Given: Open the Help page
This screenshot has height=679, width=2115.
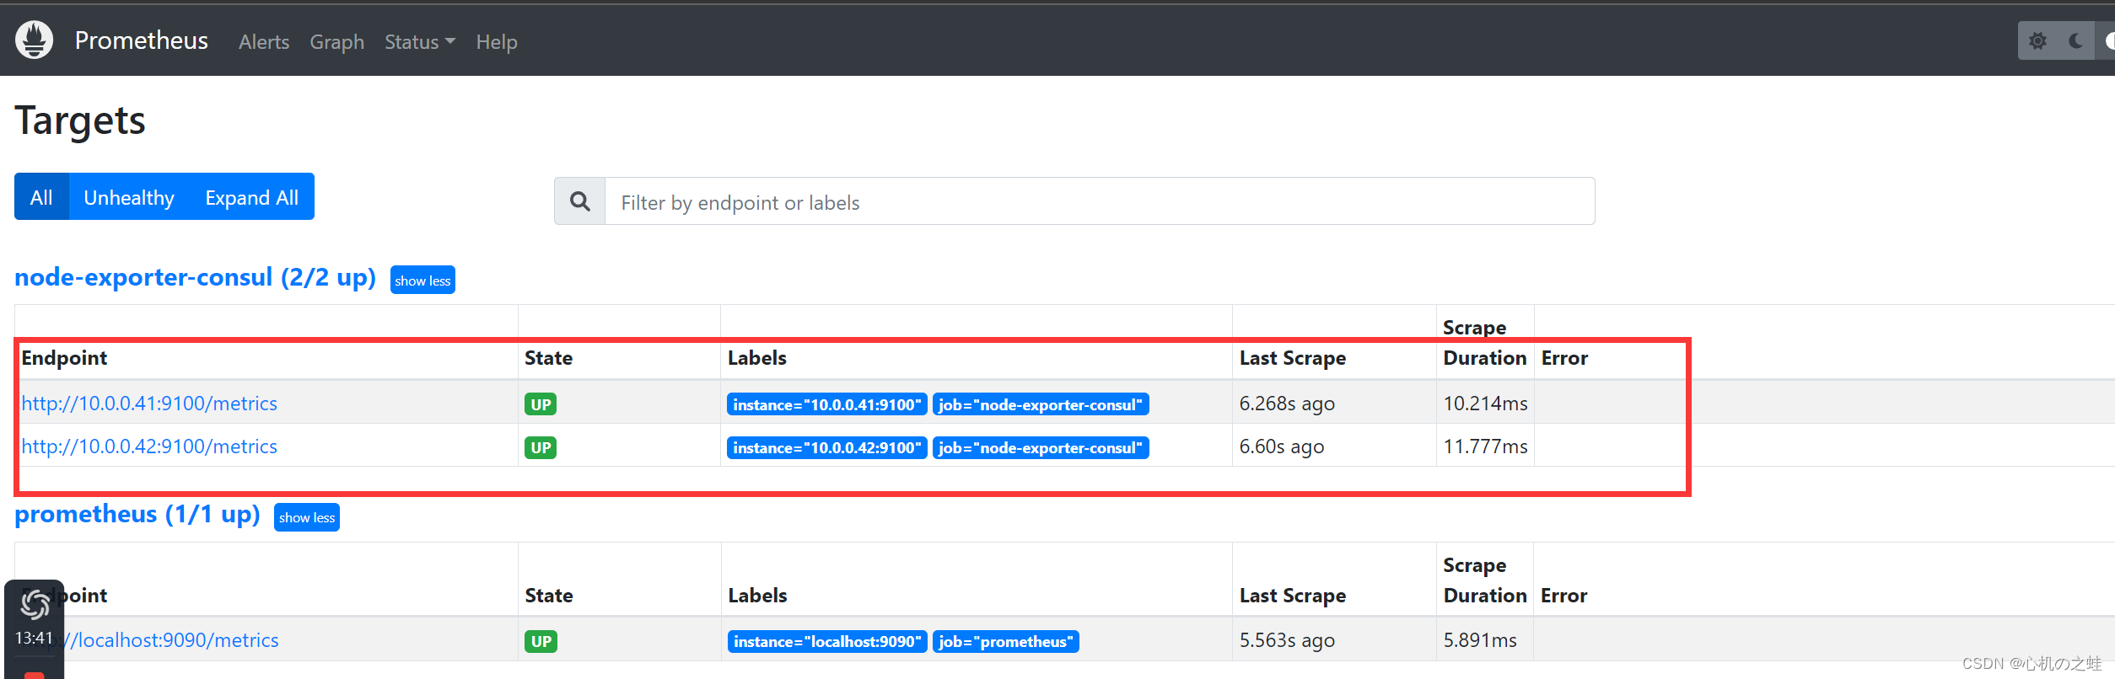Looking at the screenshot, I should 497,42.
